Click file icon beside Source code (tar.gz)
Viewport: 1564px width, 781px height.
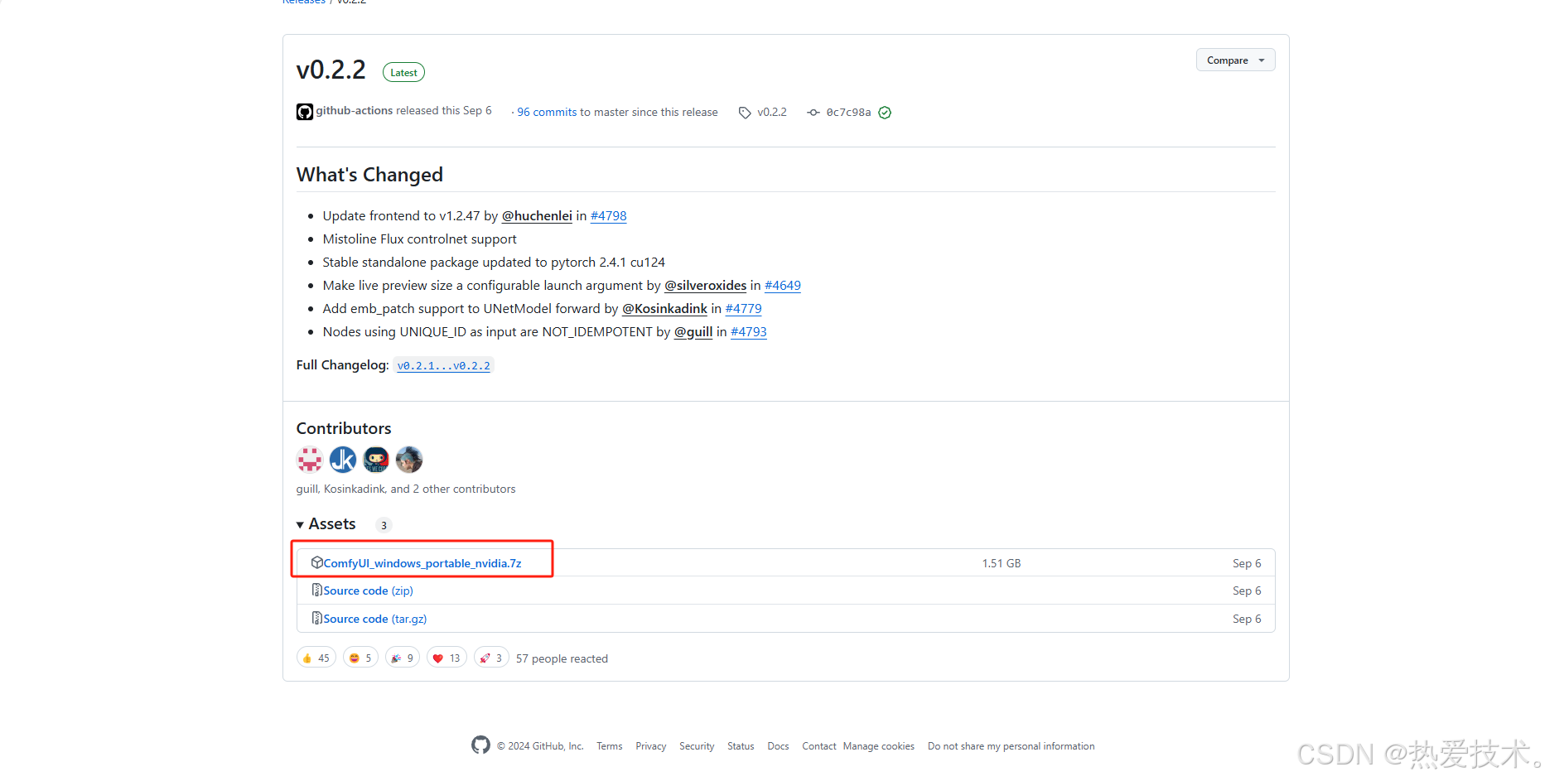coord(316,619)
